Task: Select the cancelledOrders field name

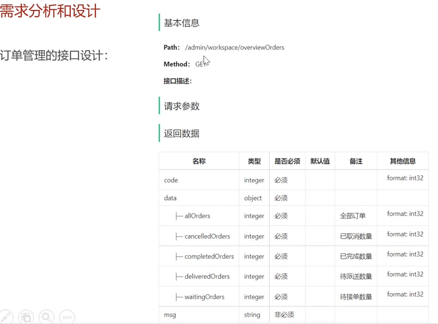Action: (x=207, y=236)
